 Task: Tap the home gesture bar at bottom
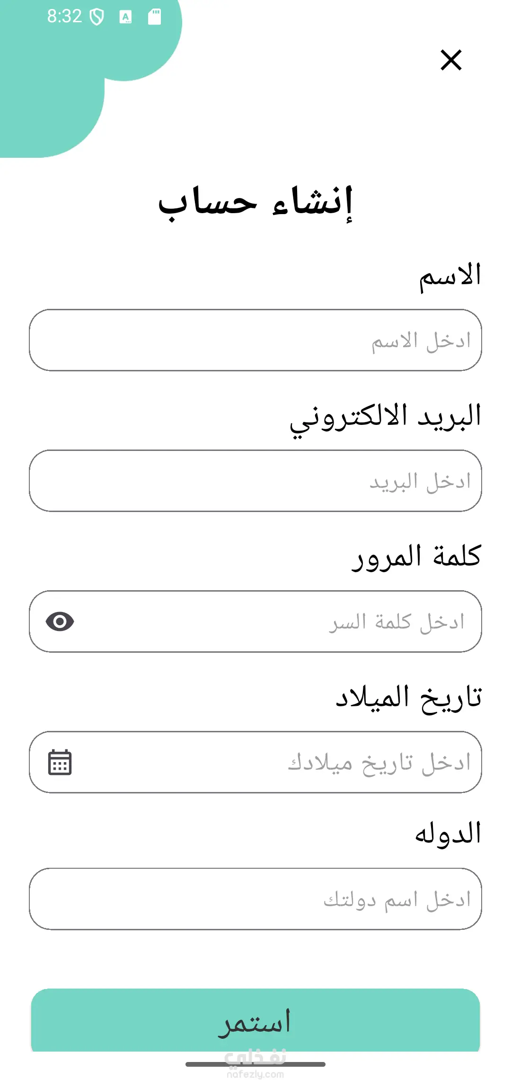[255, 1064]
